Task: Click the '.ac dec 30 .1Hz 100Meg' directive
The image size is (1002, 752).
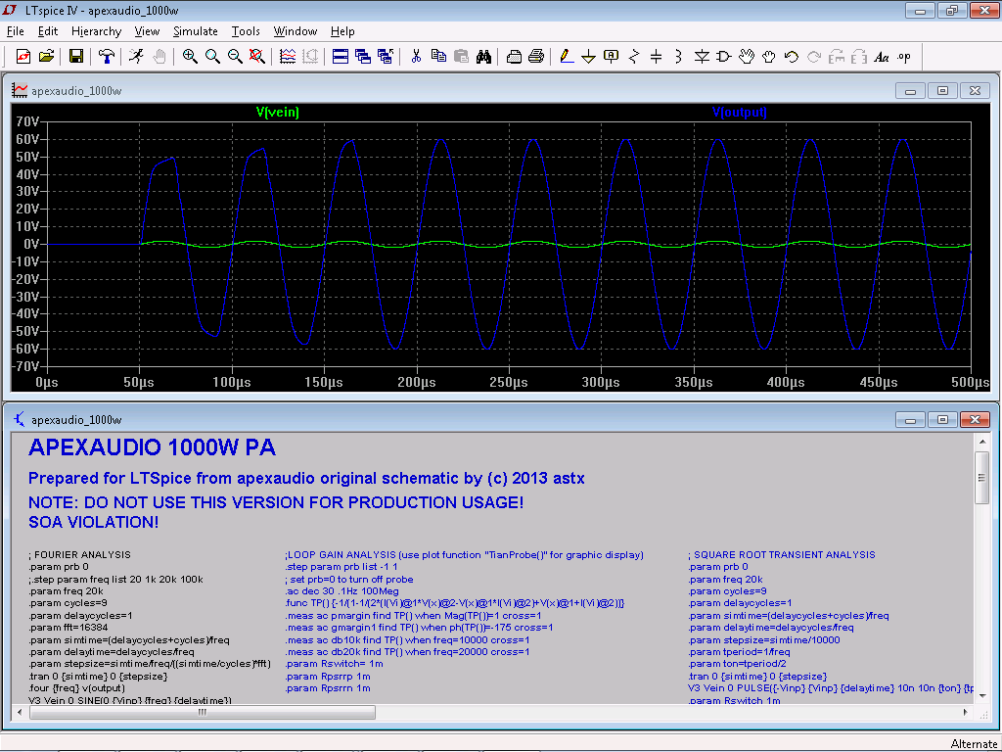Action: pos(342,591)
